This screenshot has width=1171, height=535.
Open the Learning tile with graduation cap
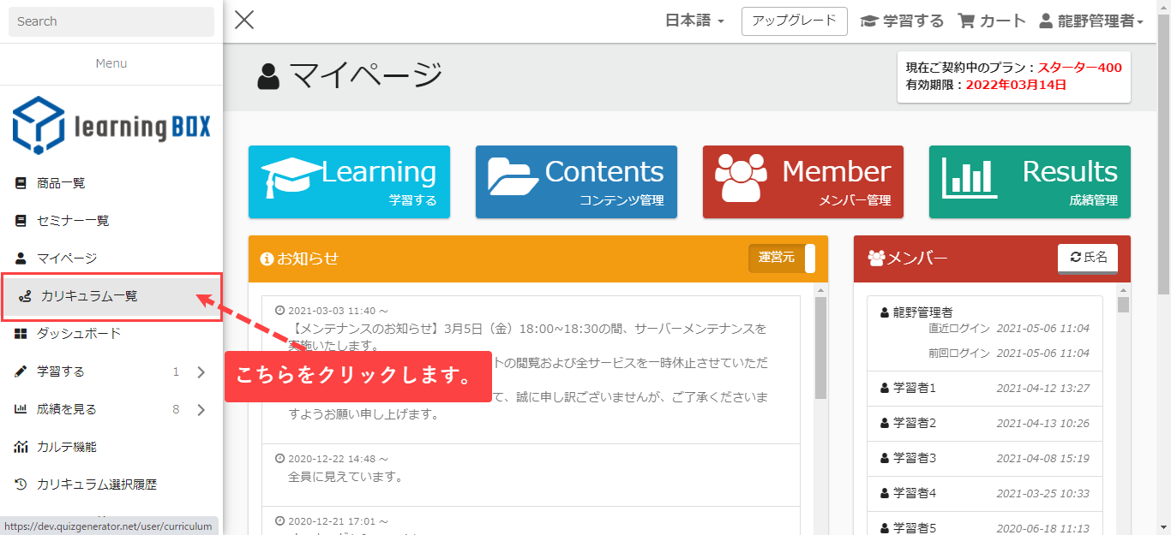349,181
